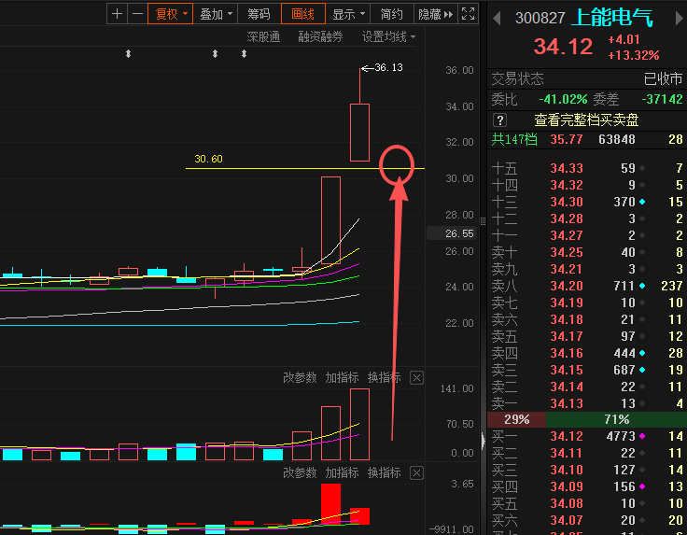
Task: Open the 复权 dropdown
Action: coord(171,14)
